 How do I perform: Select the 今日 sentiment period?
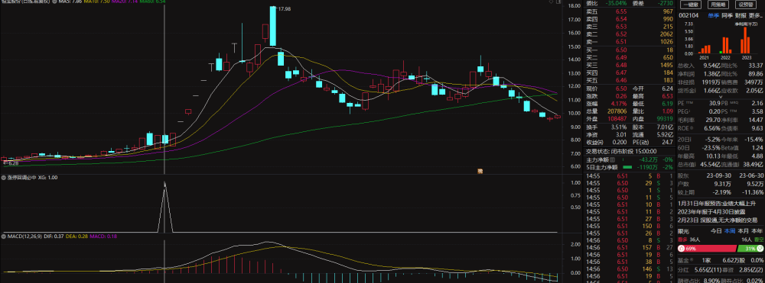coord(716,230)
